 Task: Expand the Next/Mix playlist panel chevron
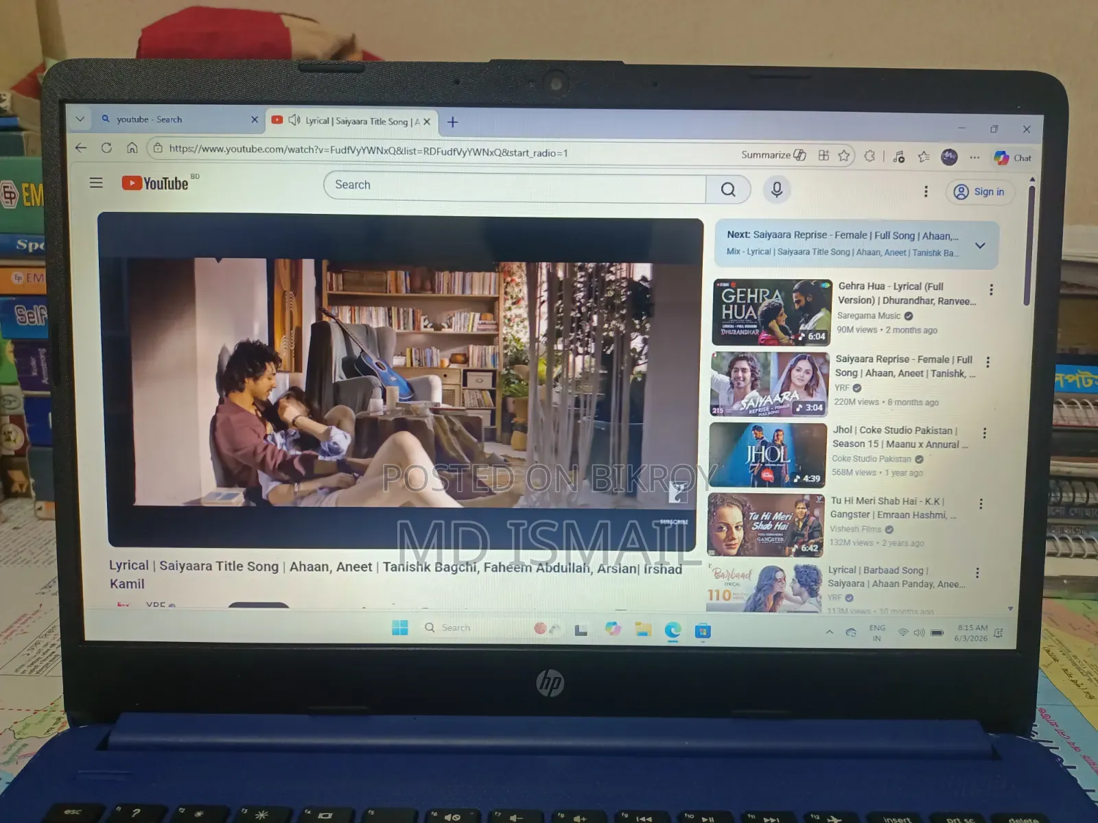pos(980,246)
